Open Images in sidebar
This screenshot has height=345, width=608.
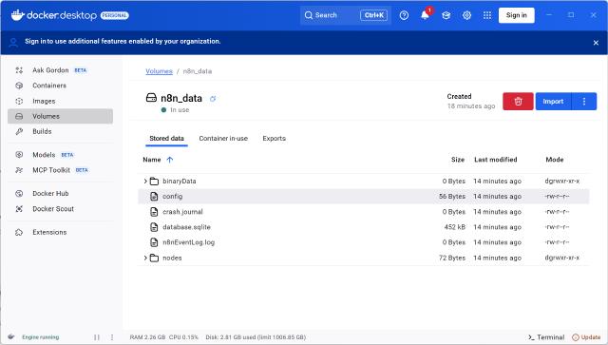[60, 101]
